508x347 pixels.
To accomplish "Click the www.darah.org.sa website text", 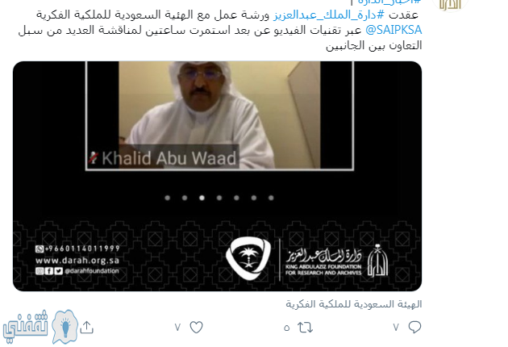I will tap(77, 261).
